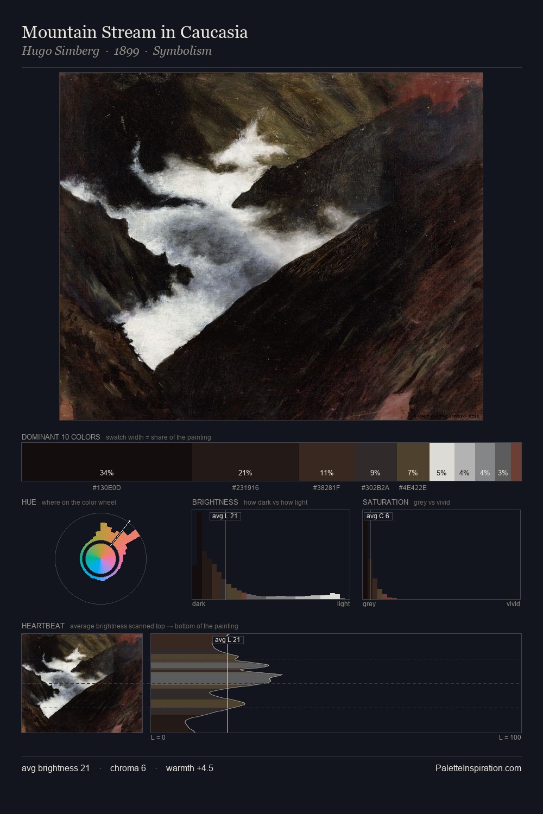Click hex code #4E422E
This screenshot has width=543, height=814.
(x=413, y=488)
